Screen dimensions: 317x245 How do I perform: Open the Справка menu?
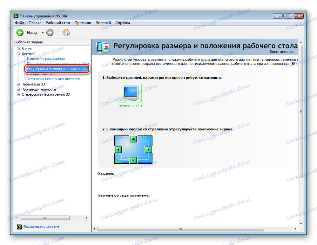[x=123, y=23]
